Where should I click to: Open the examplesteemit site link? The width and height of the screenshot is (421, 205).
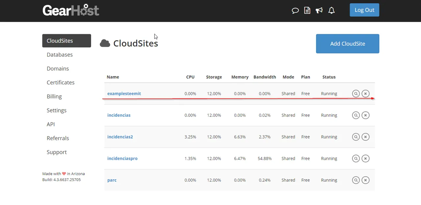click(124, 94)
